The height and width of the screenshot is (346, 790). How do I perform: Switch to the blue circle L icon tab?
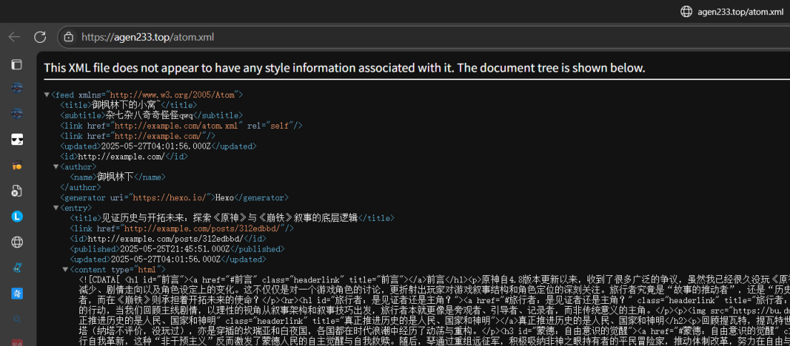tap(17, 217)
